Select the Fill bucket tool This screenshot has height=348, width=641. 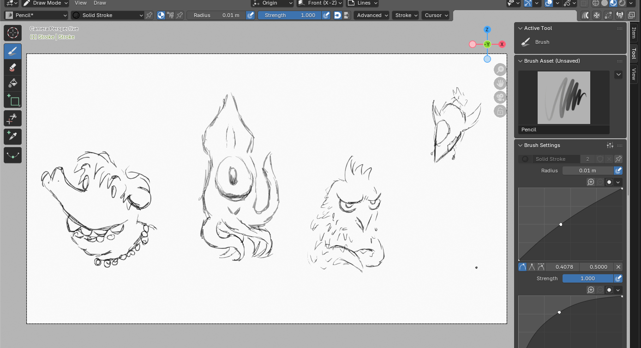(x=12, y=83)
